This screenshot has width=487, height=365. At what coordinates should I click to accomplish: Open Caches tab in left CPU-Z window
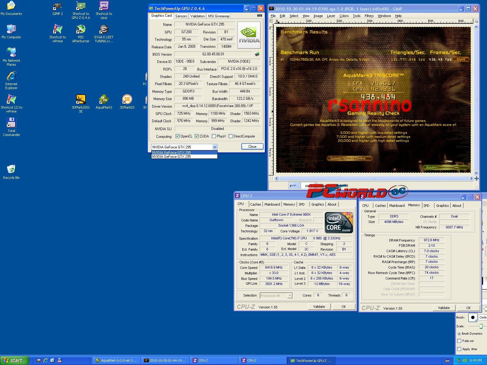point(255,204)
